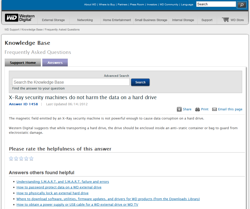The image size is (250, 209).
Task: Open Understanding S.M.A.R.T. failure and errors
Action: point(63,182)
